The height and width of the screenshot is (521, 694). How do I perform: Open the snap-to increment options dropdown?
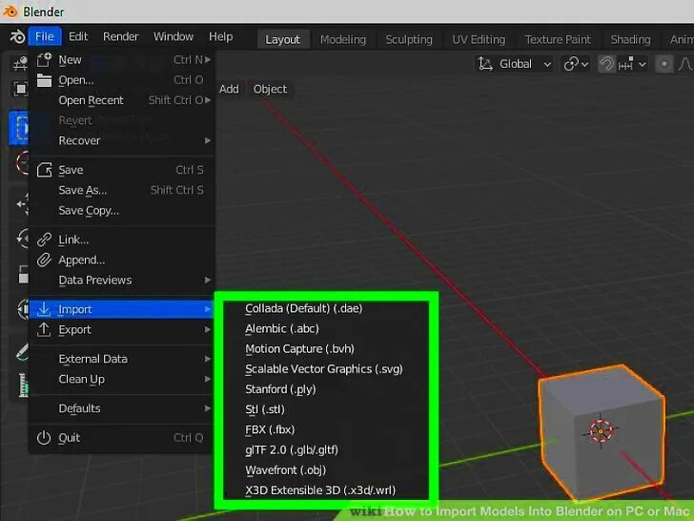point(632,64)
